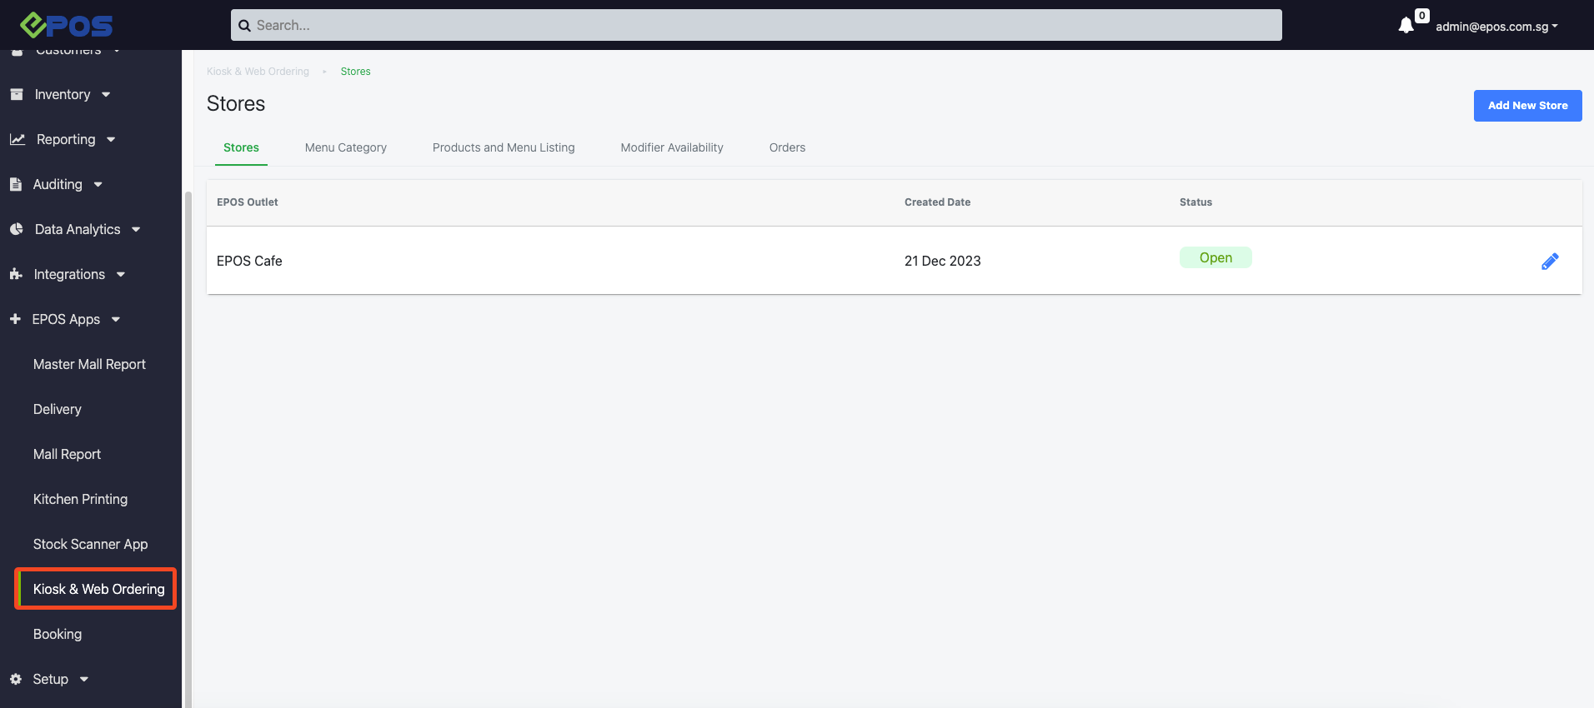Screen dimensions: 1594x708
Task: Open Products and Menu Listing tab
Action: coord(504,147)
